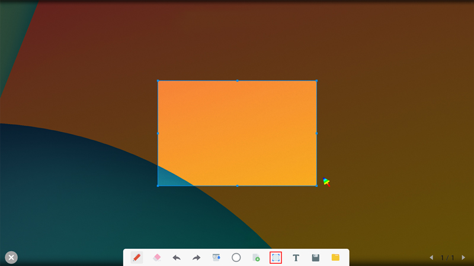Click the bottom-right selection corner handle
The image size is (474, 266).
pyautogui.click(x=316, y=186)
